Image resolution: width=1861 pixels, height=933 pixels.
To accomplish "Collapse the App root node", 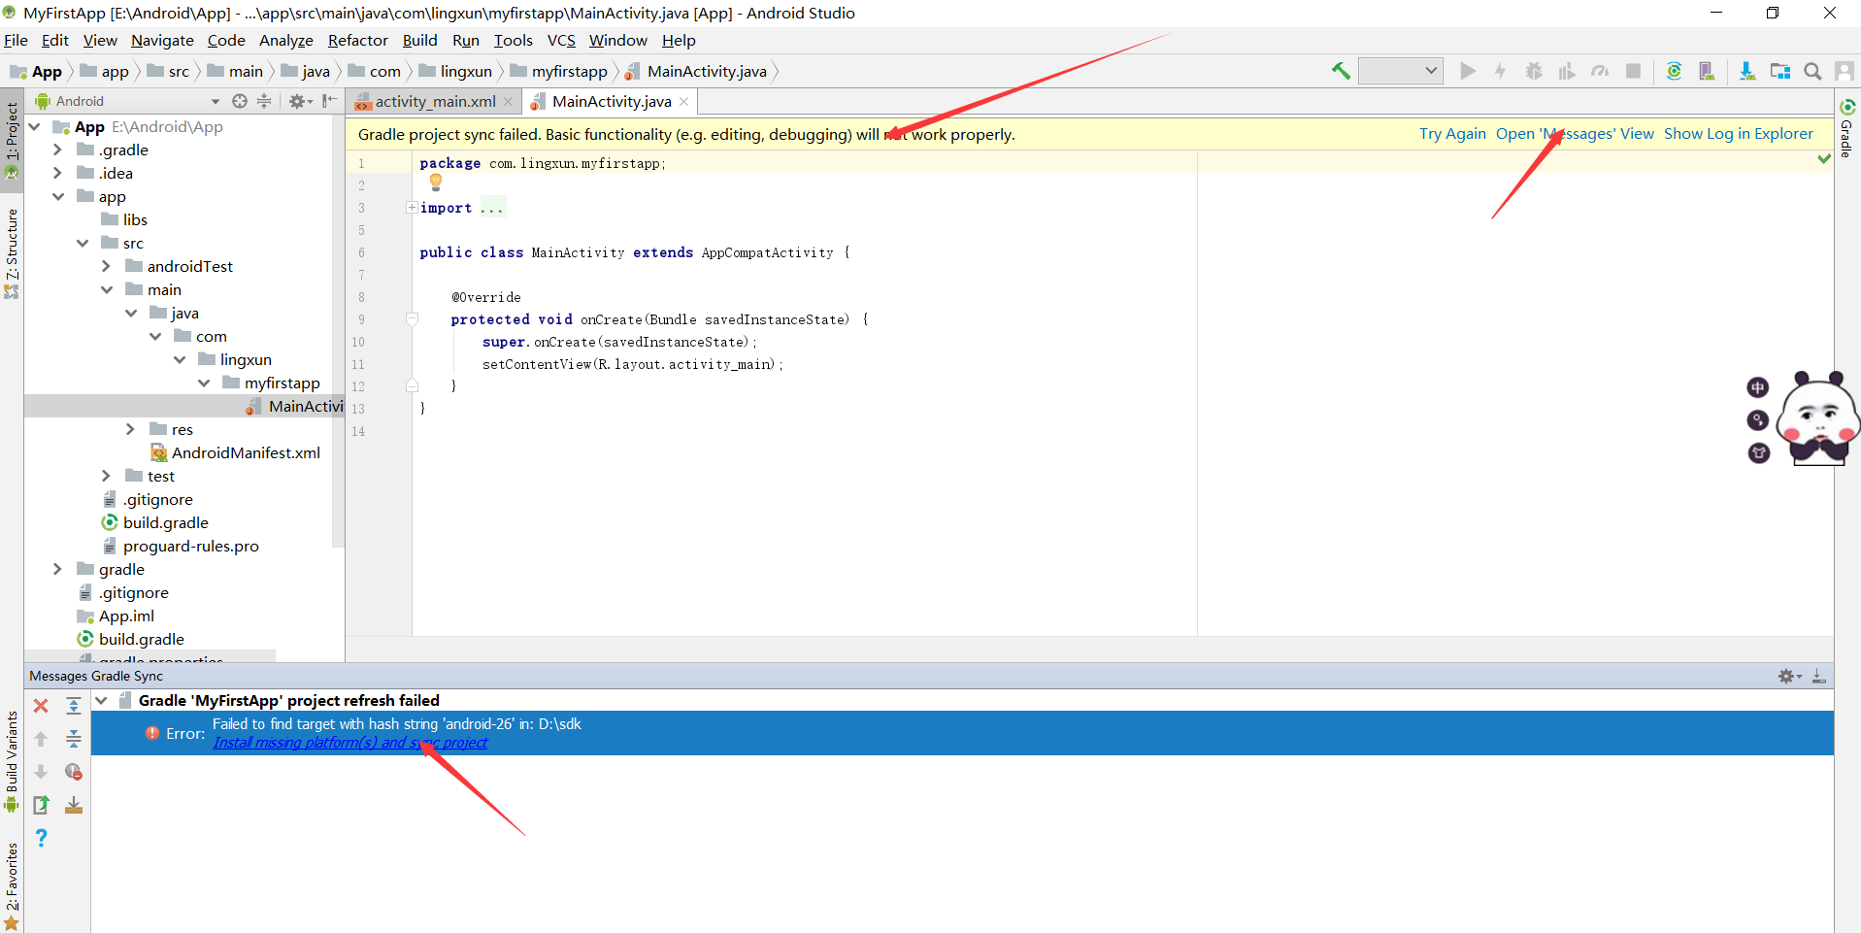I will (x=35, y=126).
